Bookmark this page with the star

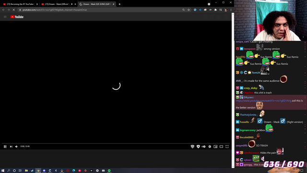189,10
